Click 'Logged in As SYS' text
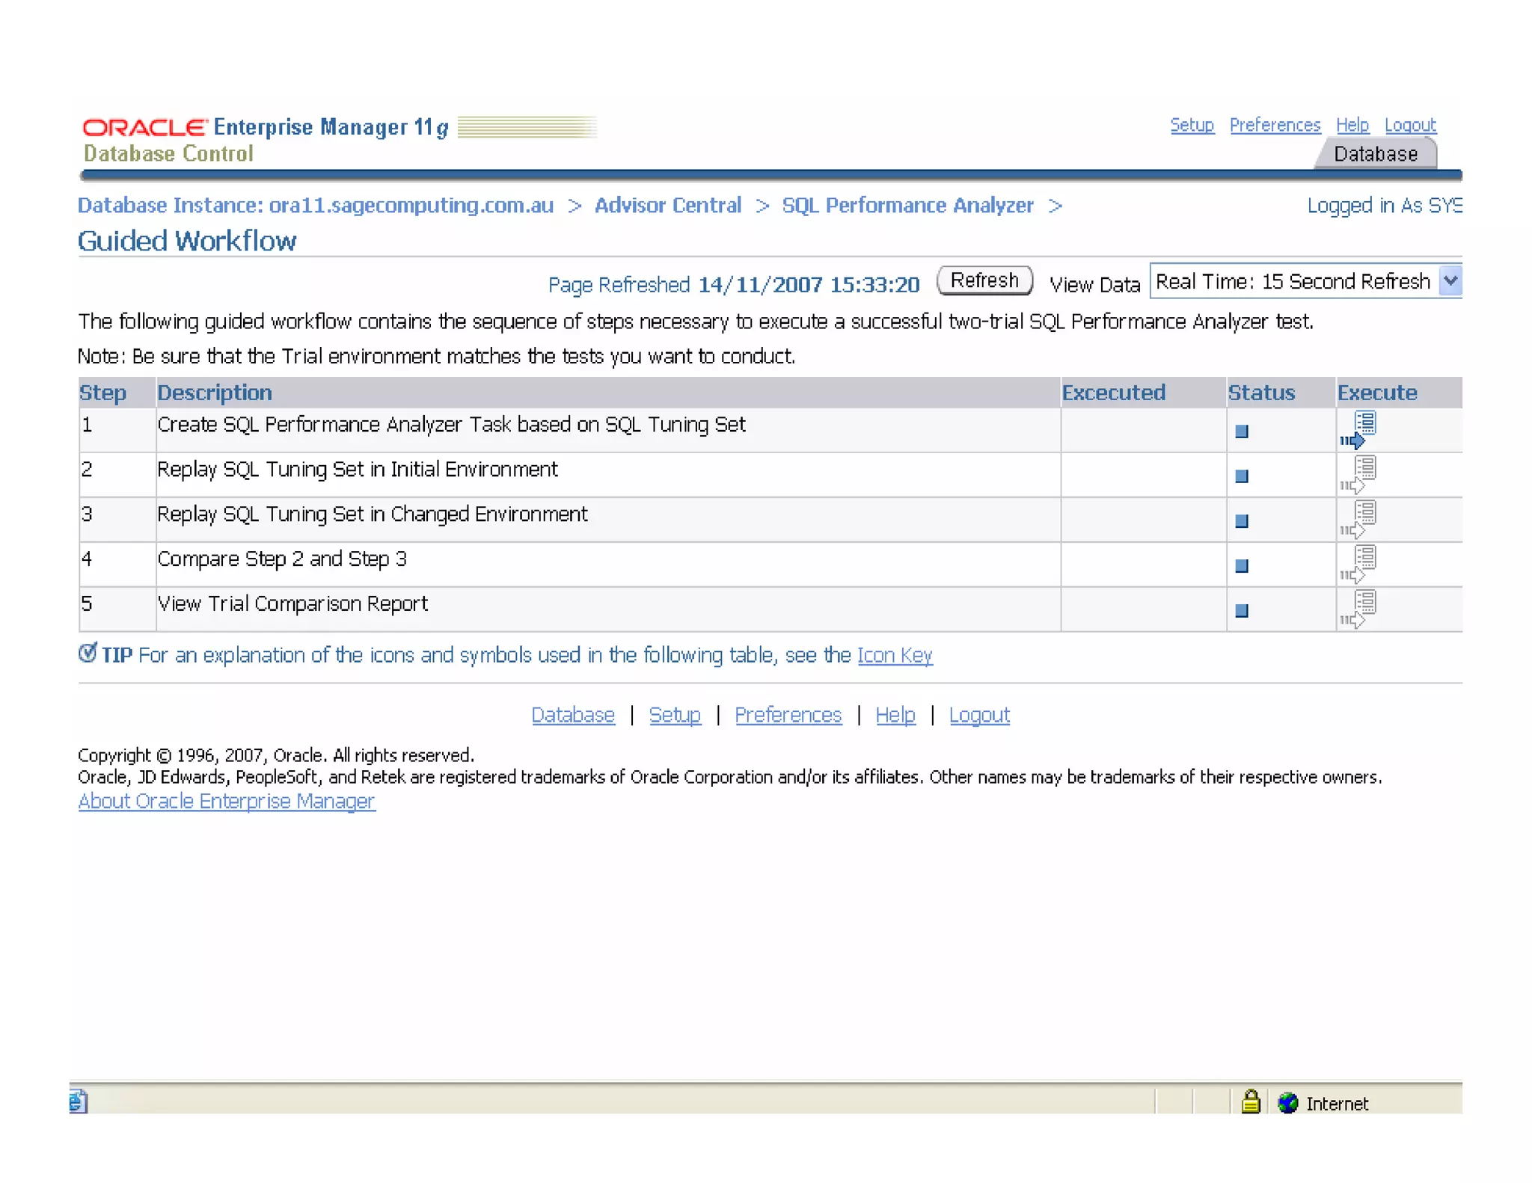Viewport: 1532px width, 1183px height. [x=1385, y=206]
